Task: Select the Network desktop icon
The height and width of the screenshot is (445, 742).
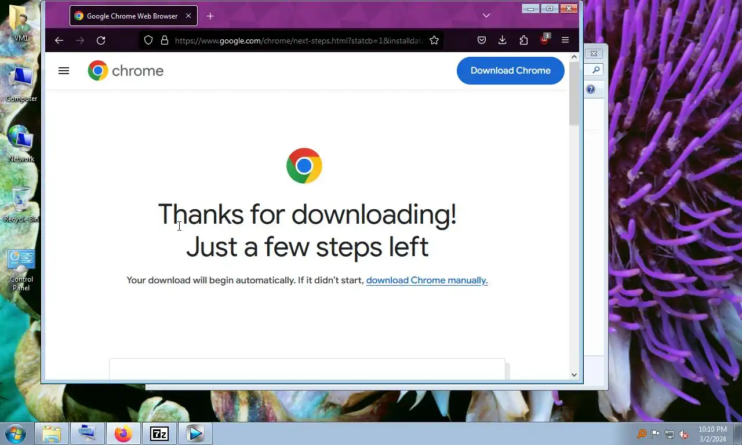Action: [x=21, y=144]
